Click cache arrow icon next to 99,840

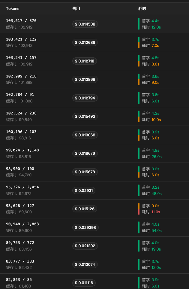pos(16,120)
